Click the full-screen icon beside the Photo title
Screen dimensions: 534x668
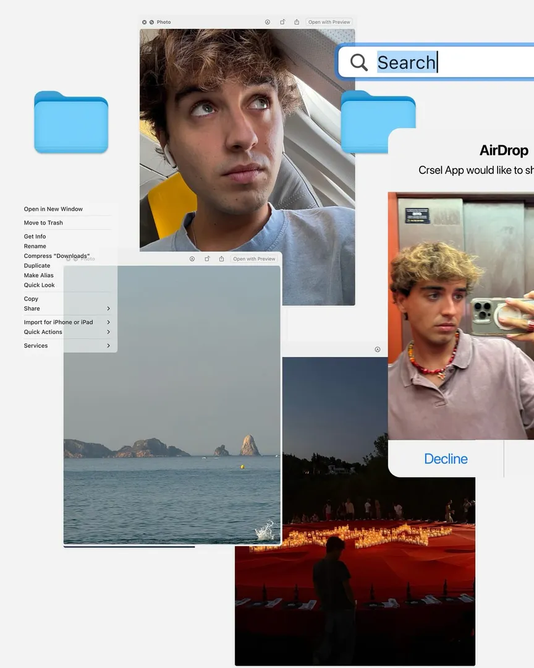151,22
